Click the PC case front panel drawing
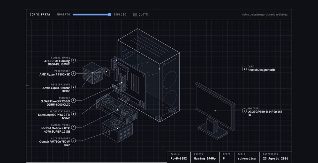The height and width of the screenshot is (163, 318). click(170, 87)
